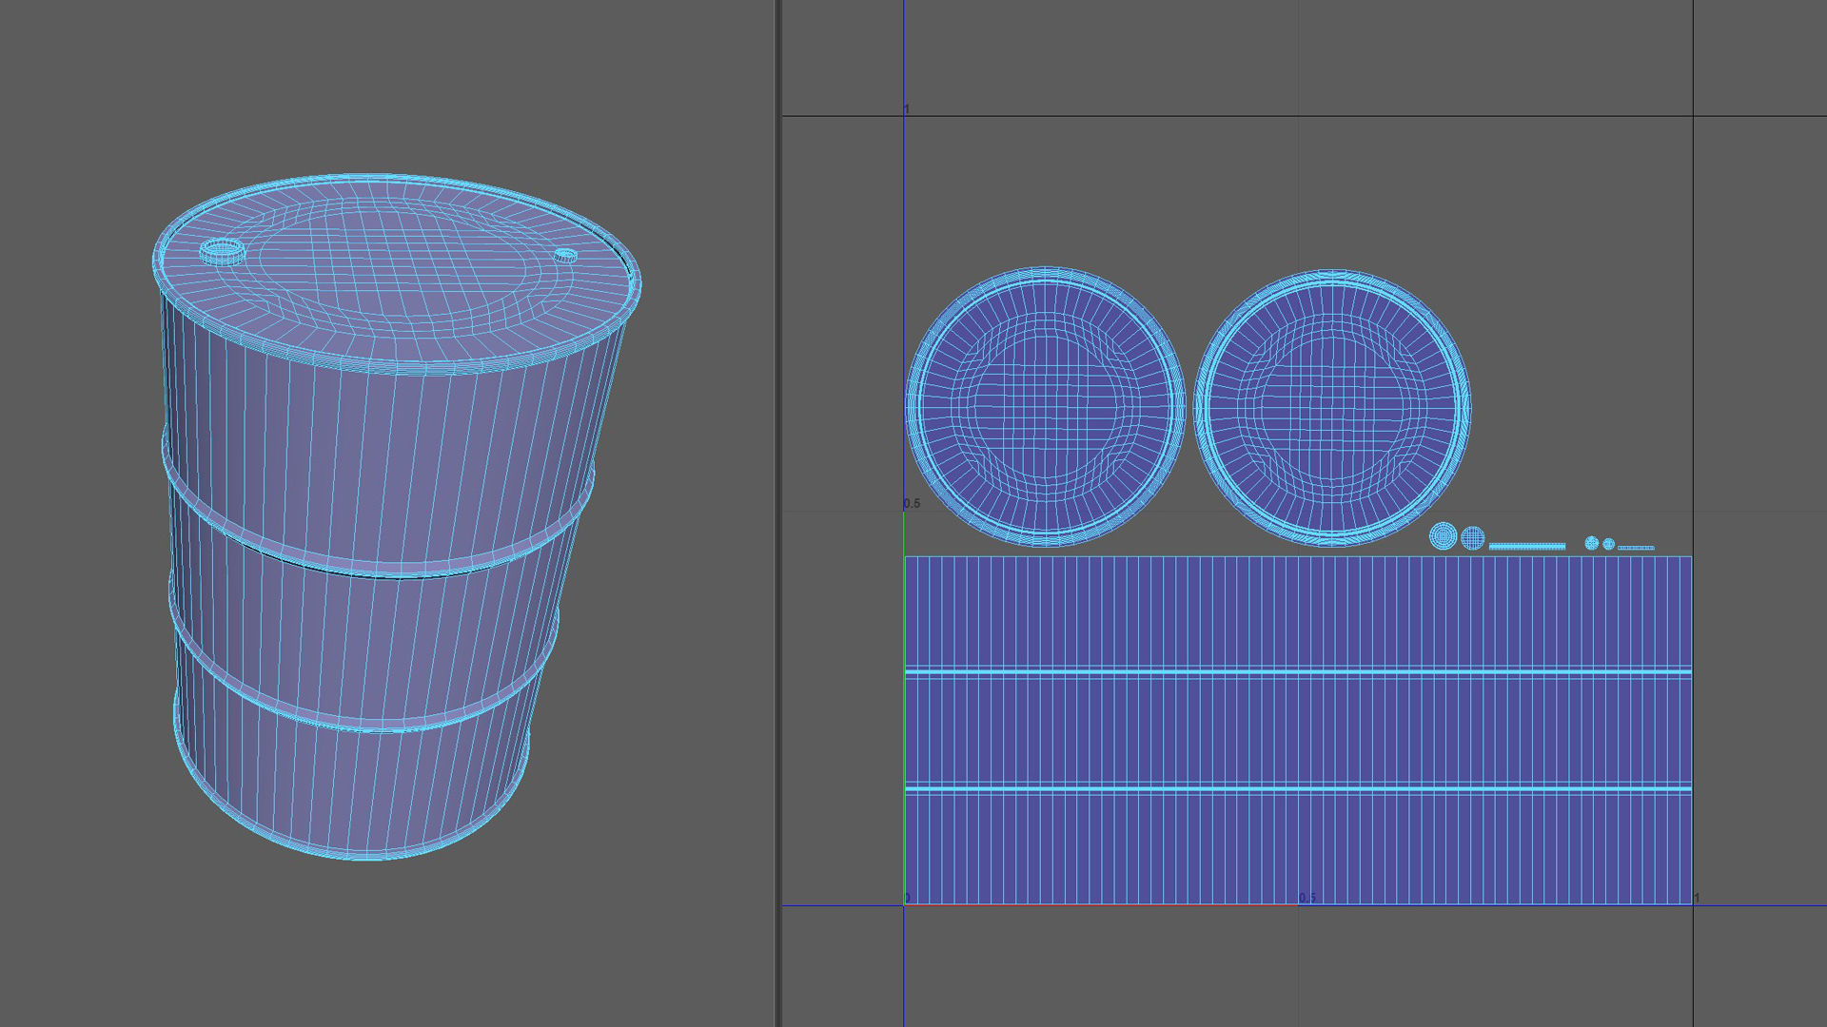Image resolution: width=1827 pixels, height=1027 pixels.
Task: Click the large bung cap on barrel top
Action: (x=223, y=251)
